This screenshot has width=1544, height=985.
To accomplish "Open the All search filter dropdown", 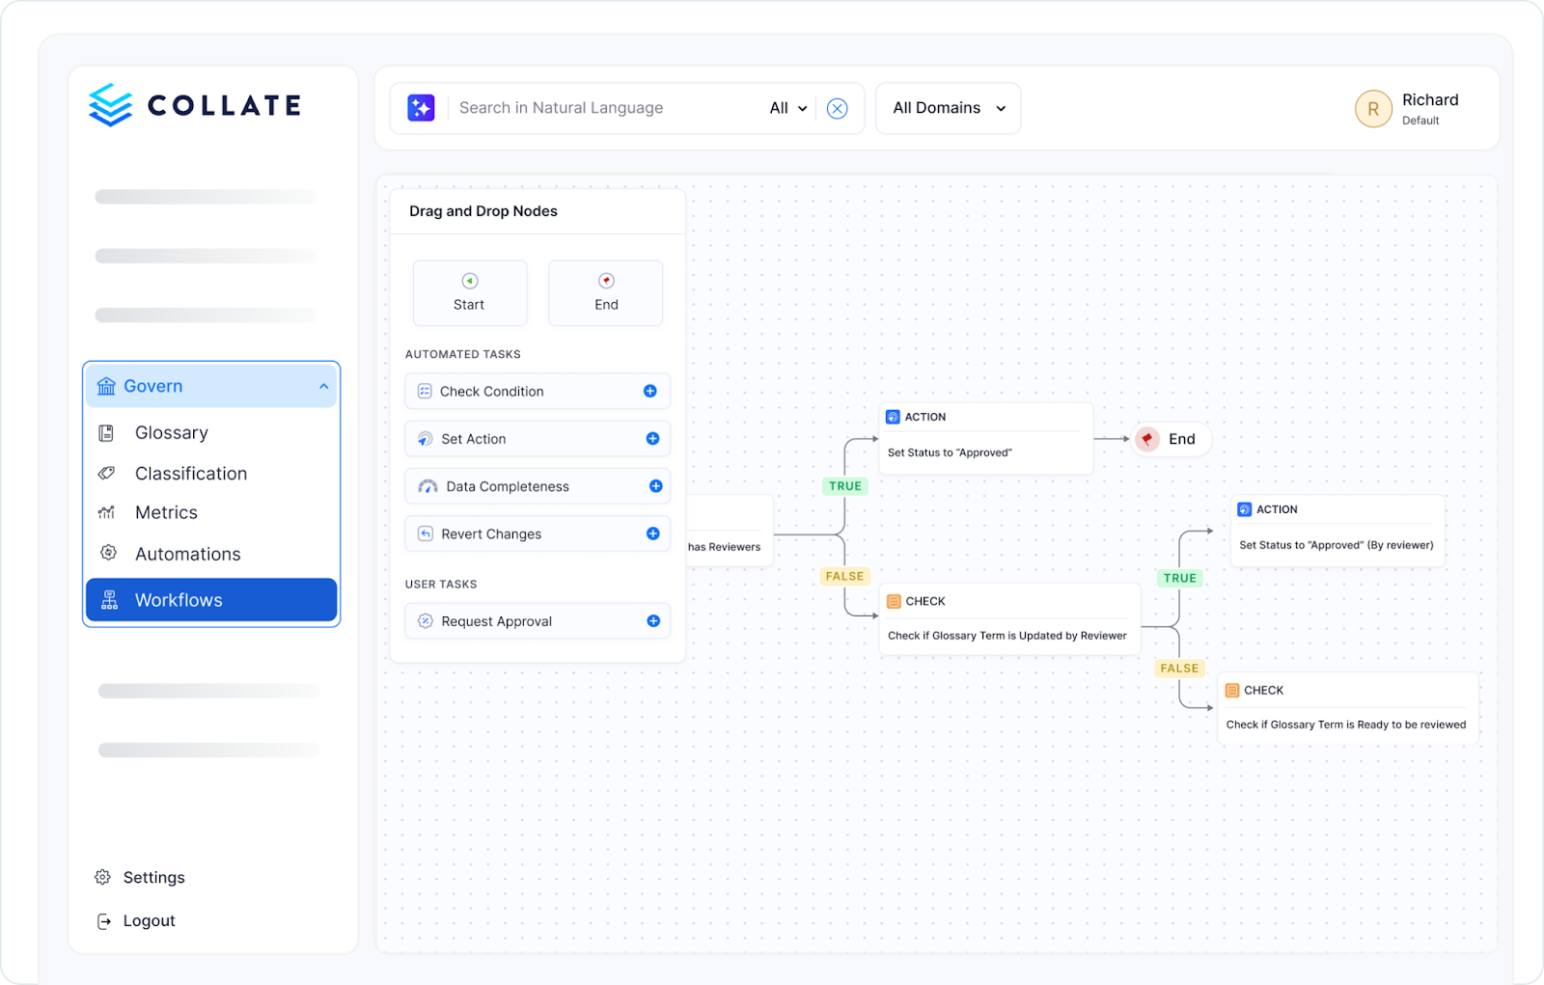I will pyautogui.click(x=788, y=108).
